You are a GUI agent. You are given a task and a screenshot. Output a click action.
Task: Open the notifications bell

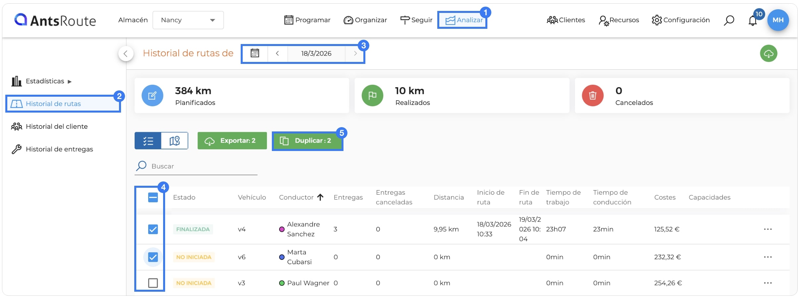(x=753, y=21)
